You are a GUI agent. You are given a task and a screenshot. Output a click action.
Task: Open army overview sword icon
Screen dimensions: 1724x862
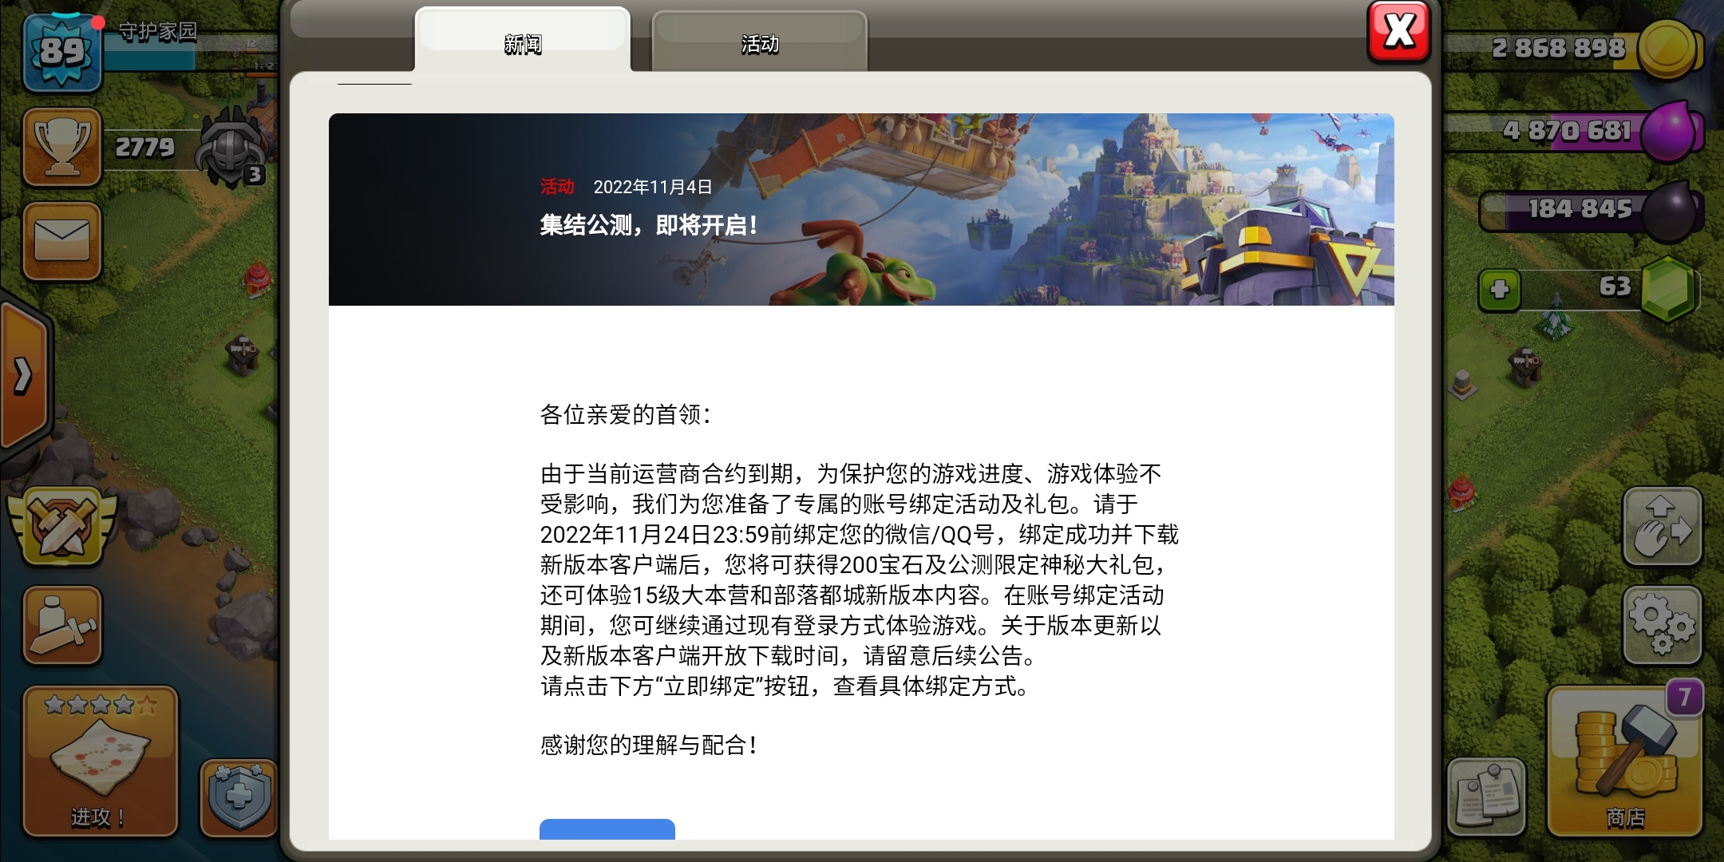[62, 626]
